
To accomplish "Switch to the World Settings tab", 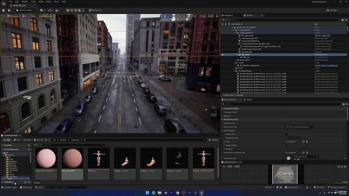I will click(x=230, y=100).
